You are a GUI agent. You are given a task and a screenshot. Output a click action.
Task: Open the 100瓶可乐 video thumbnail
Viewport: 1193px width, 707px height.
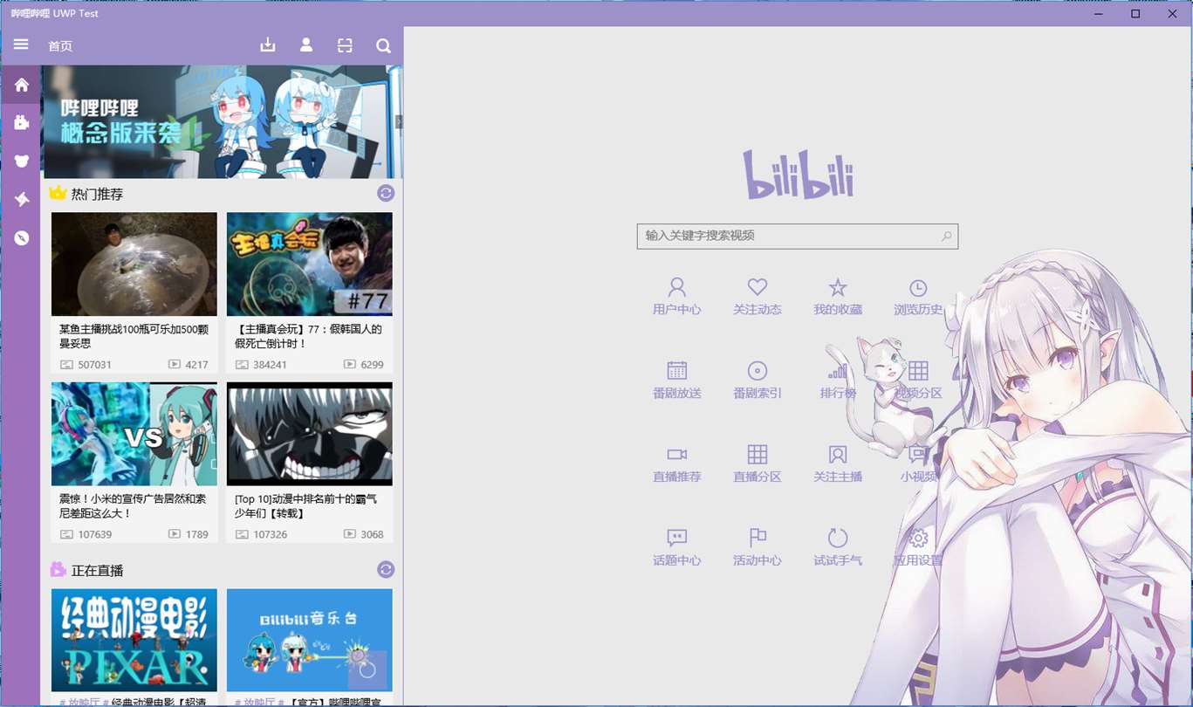134,264
